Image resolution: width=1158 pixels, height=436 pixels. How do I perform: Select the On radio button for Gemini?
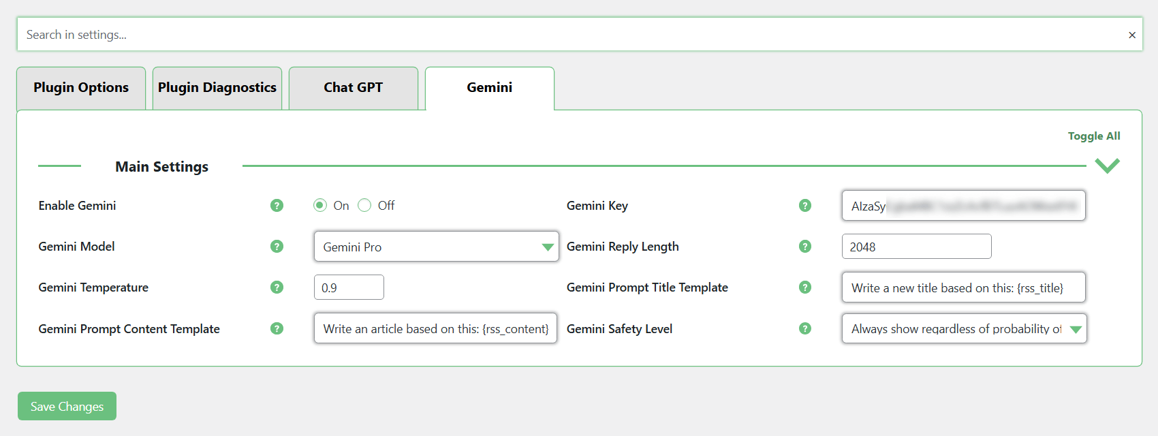click(x=320, y=206)
